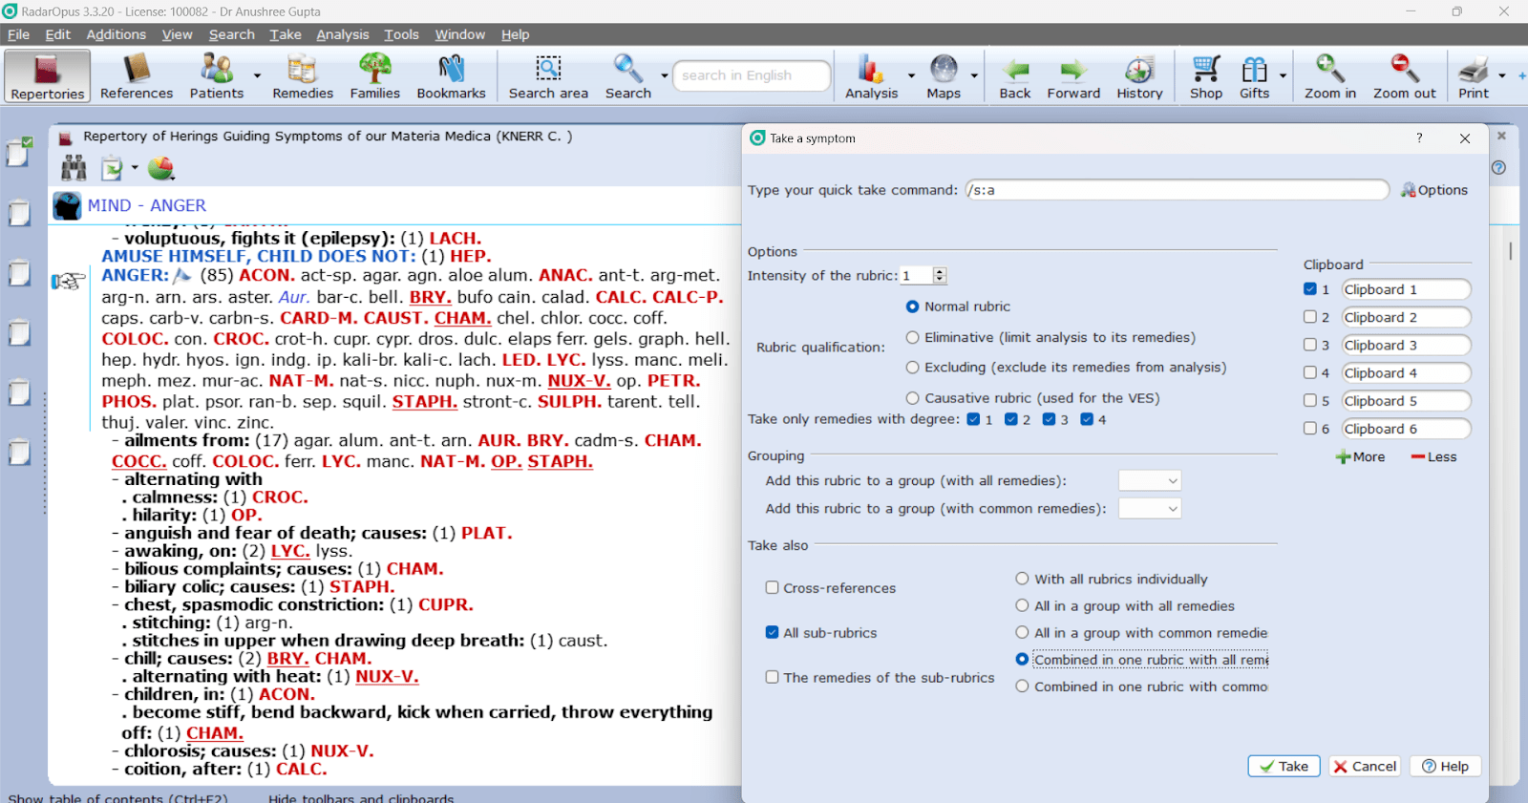Screen dimensions: 1528x803
Task: Open the History icon
Action: click(x=1139, y=76)
